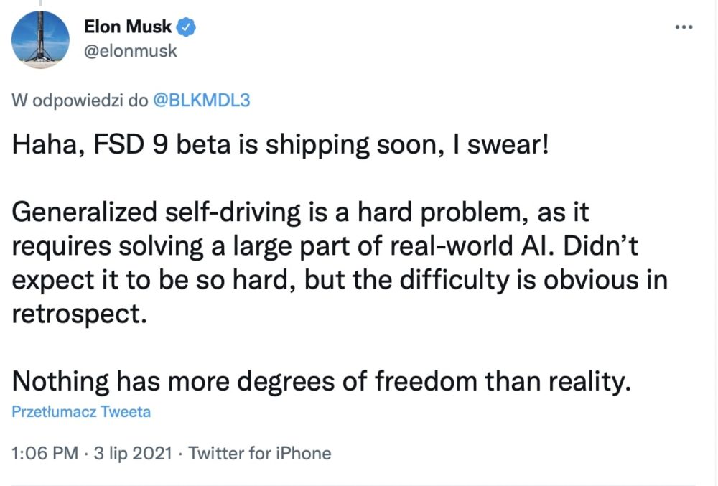Screen dimensions: 718x486
Task: Click the phrase 'obvious in' in the tweet
Action: pyautogui.click(x=605, y=280)
